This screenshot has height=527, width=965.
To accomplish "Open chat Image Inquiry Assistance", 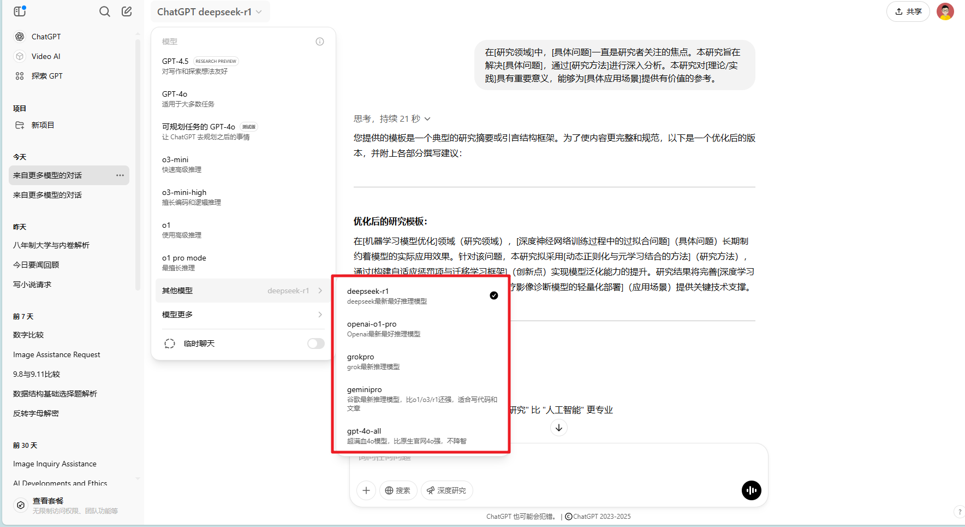I will tap(69, 464).
